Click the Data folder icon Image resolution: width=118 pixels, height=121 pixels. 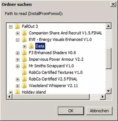tap(31, 46)
